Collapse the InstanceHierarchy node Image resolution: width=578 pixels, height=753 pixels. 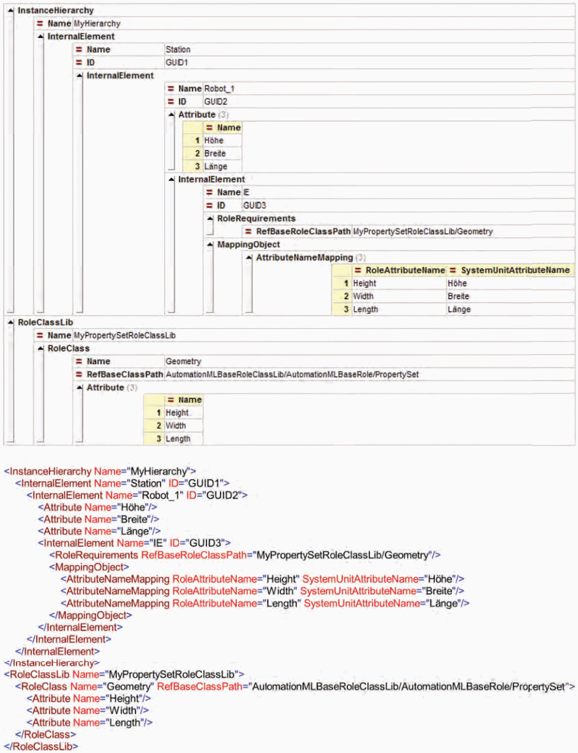[x=11, y=11]
